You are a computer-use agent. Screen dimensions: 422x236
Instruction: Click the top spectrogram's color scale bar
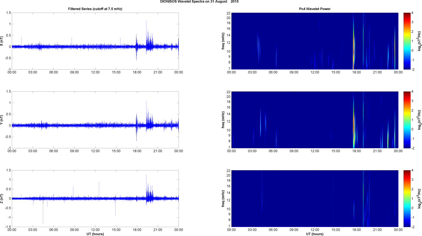pos(407,41)
